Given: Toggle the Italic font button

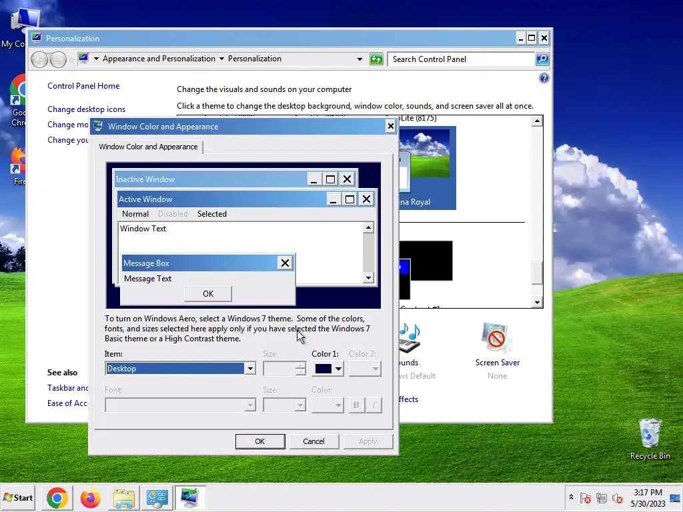Looking at the screenshot, I should coord(374,405).
